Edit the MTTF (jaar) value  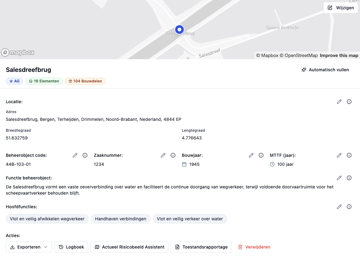coord(339,155)
